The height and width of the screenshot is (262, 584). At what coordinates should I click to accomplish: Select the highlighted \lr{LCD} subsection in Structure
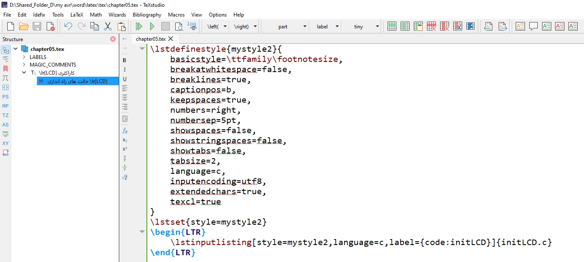pyautogui.click(x=77, y=81)
